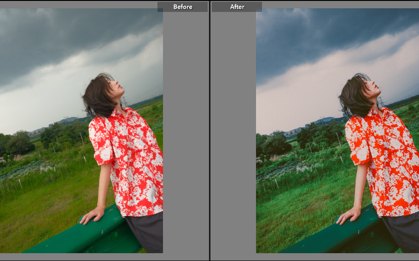This screenshot has height=261, width=419.
Task: Click the After label
Action: (x=237, y=7)
